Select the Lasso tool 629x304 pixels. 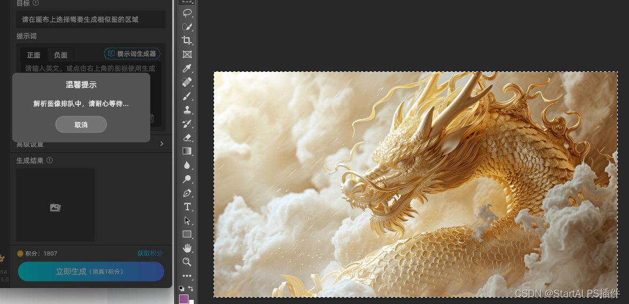click(187, 13)
